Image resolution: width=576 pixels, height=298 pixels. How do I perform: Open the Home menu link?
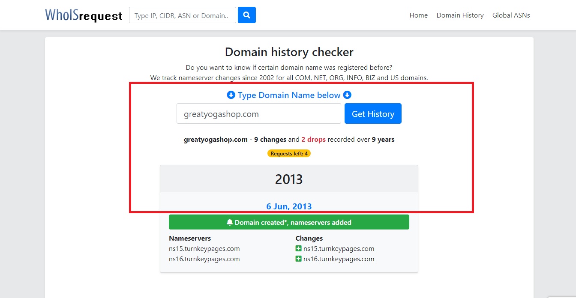coord(418,15)
